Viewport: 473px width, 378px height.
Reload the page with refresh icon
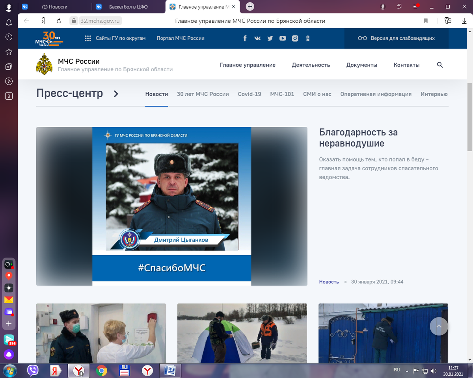pos(59,21)
